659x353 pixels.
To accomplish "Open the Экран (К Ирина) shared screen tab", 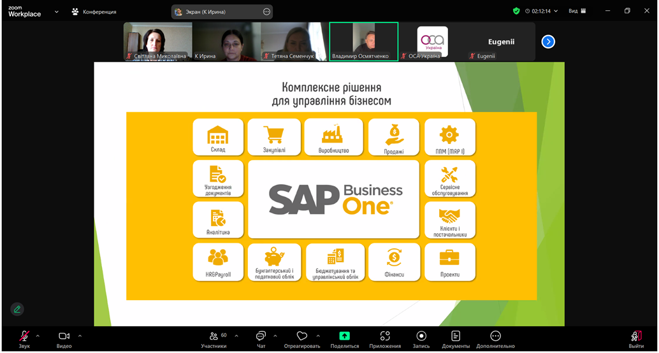I will 222,11.
